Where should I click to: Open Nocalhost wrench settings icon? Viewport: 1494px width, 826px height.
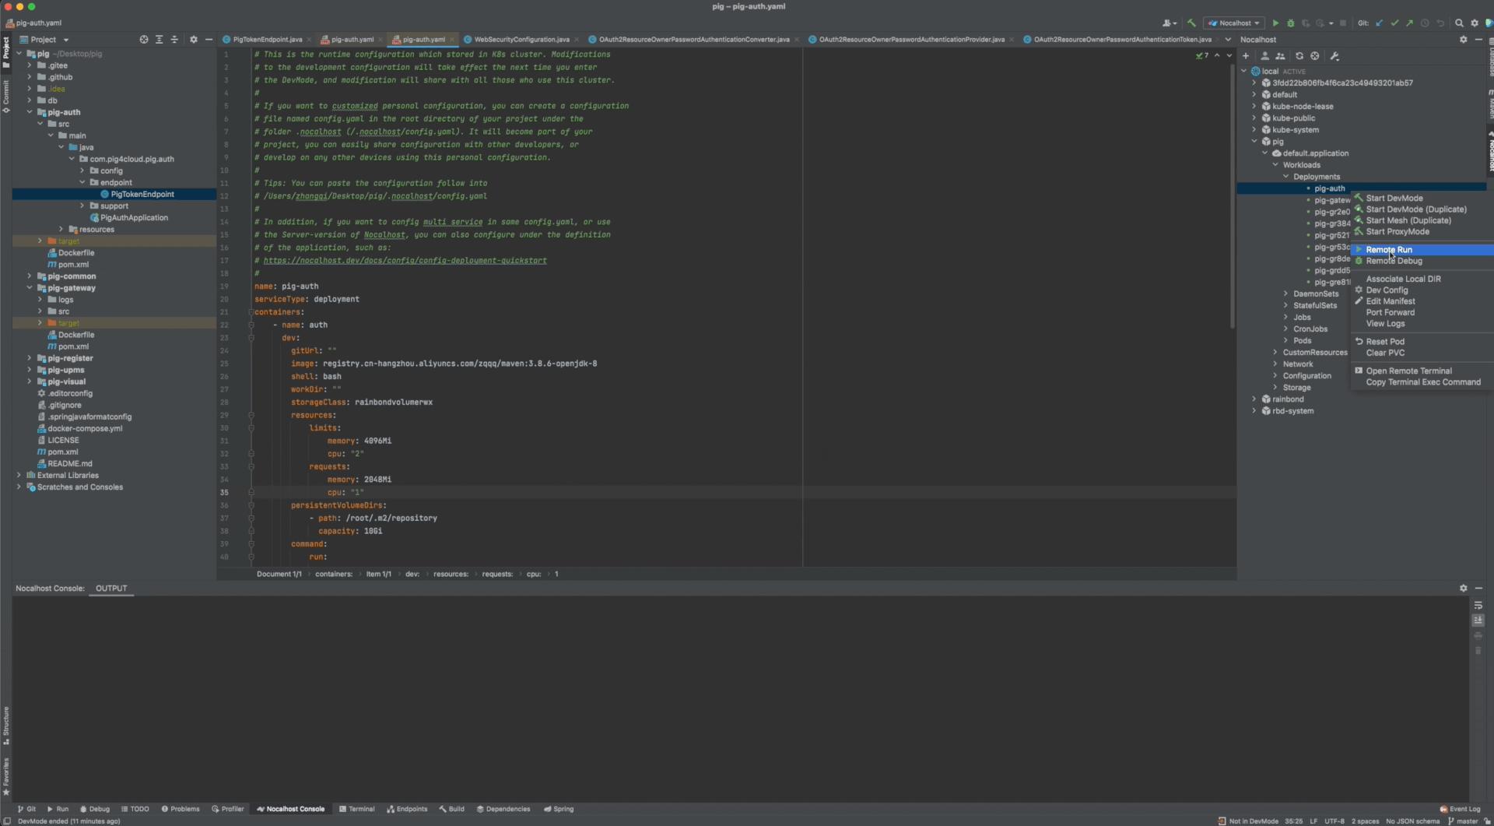coord(1334,56)
